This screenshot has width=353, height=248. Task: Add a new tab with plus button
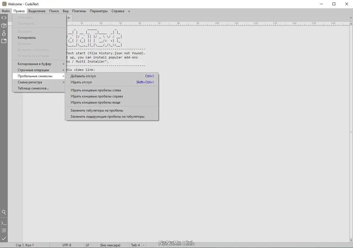(x=69, y=18)
